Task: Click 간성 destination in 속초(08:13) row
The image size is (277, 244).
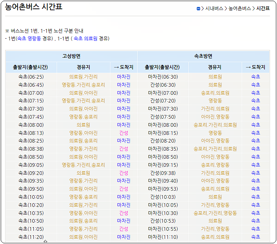Action: pyautogui.click(x=124, y=133)
